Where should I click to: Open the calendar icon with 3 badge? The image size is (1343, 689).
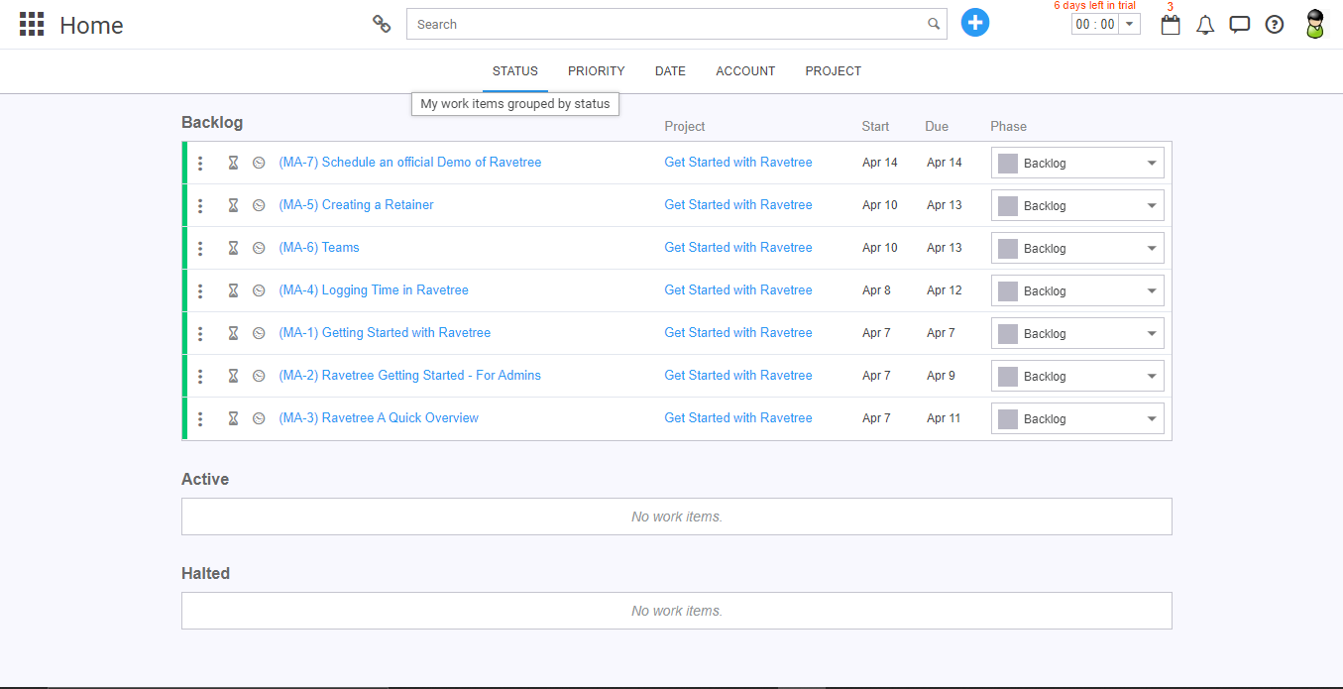(x=1171, y=25)
